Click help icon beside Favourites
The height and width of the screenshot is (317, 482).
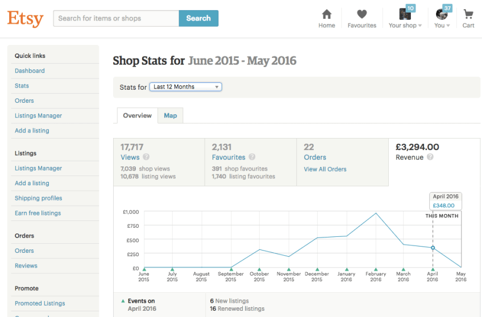[252, 157]
